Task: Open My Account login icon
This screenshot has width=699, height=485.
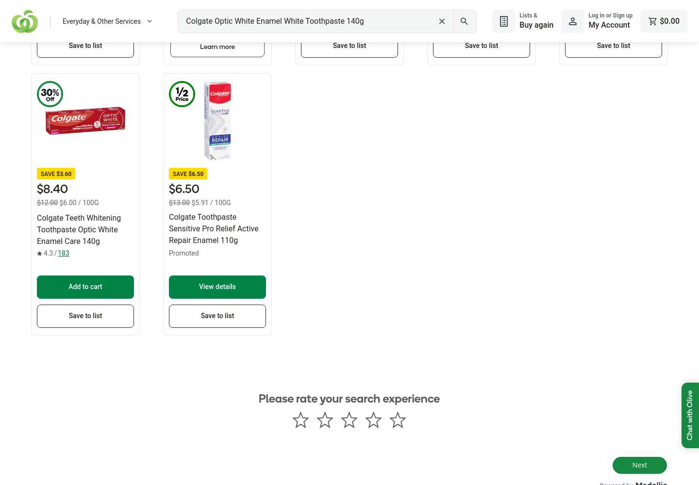Action: point(573,21)
